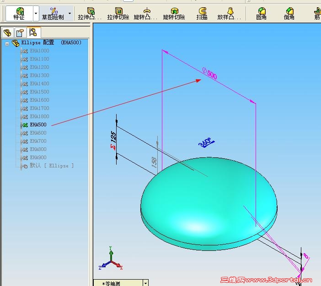Click the icon beside 默认 [ Ellipse ]
Screen dimensions: 321x286
pos(25,166)
